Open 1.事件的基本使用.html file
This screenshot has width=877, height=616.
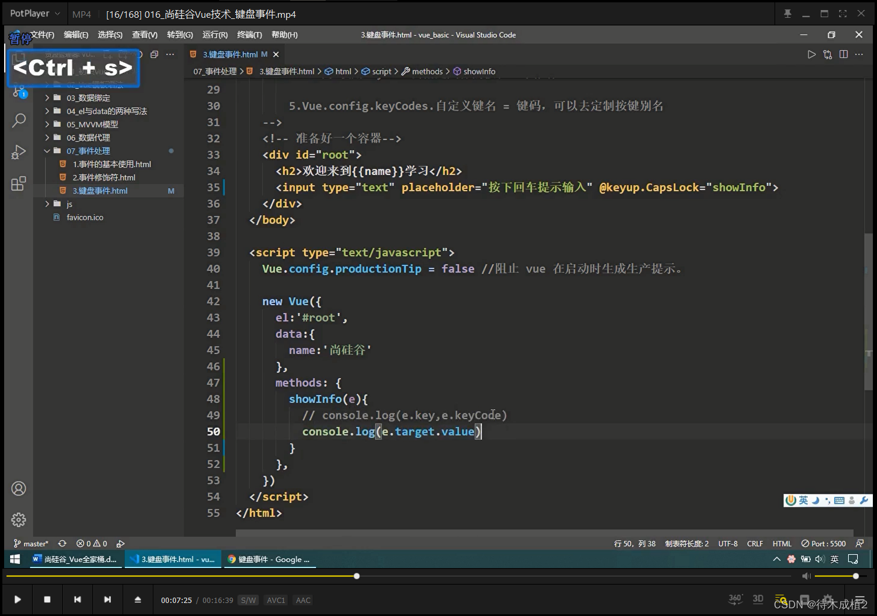tap(111, 164)
